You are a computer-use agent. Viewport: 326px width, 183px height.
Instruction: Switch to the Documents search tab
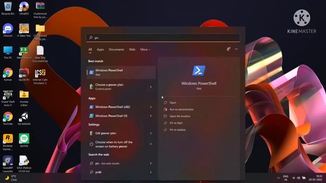click(x=117, y=49)
